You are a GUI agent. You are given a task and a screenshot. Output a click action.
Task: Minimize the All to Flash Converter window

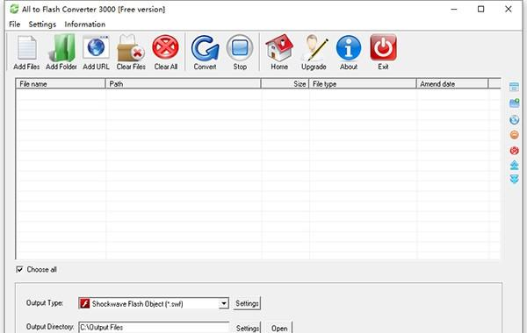(454, 9)
